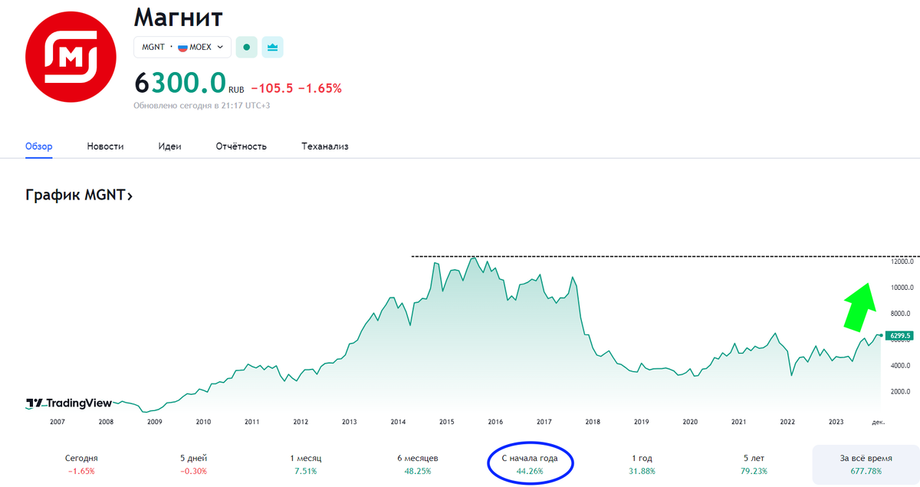Screen dimensions: 920x487
Task: Select the 5 лет time range
Action: (x=755, y=465)
